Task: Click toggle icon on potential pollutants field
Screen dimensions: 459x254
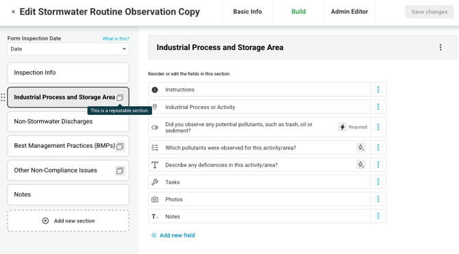Action: tap(155, 127)
